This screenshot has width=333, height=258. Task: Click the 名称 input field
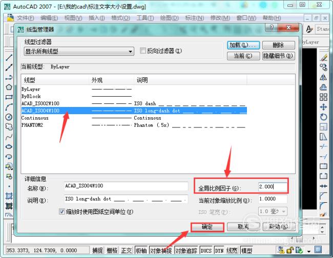(x=126, y=186)
